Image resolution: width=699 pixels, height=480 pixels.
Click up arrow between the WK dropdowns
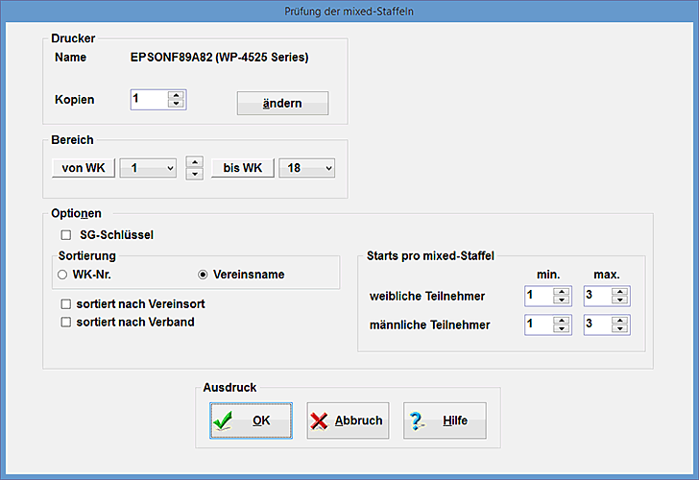[194, 162]
